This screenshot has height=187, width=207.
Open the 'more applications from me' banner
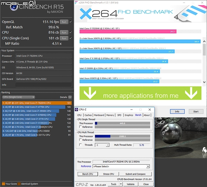click(x=141, y=93)
